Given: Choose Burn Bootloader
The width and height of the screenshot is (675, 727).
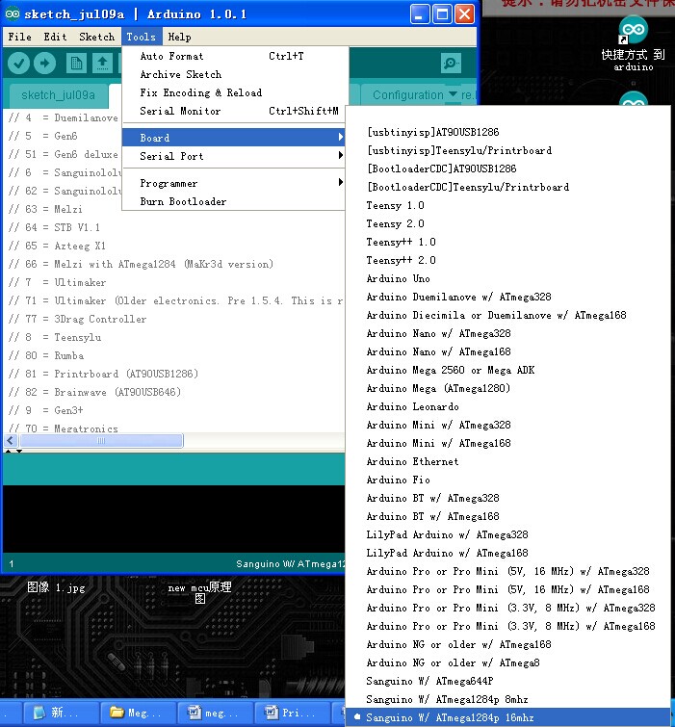Looking at the screenshot, I should [234, 201].
